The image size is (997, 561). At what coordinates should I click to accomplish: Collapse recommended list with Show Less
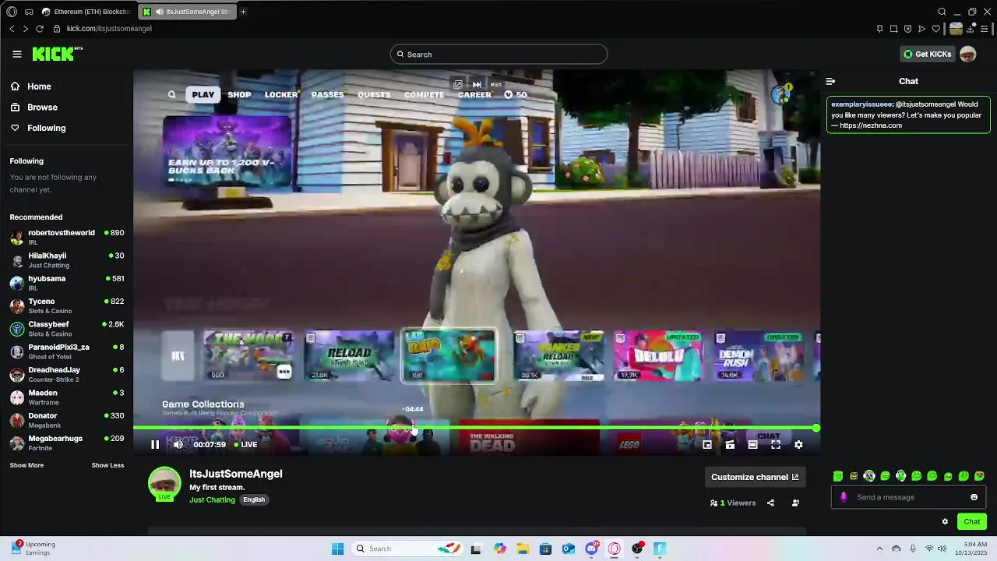(107, 465)
